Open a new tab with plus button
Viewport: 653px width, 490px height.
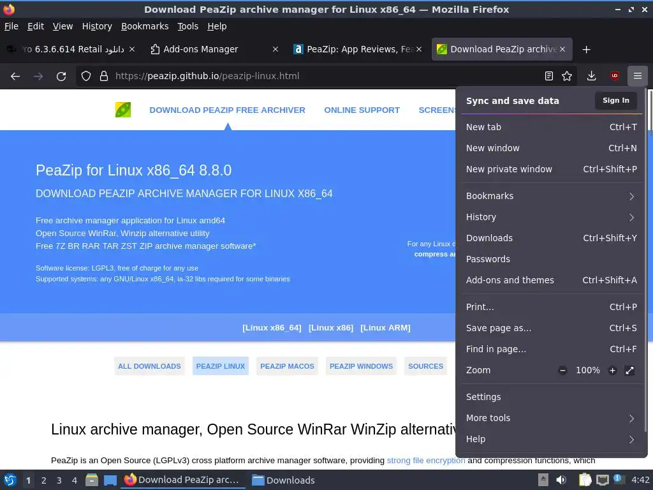(587, 50)
